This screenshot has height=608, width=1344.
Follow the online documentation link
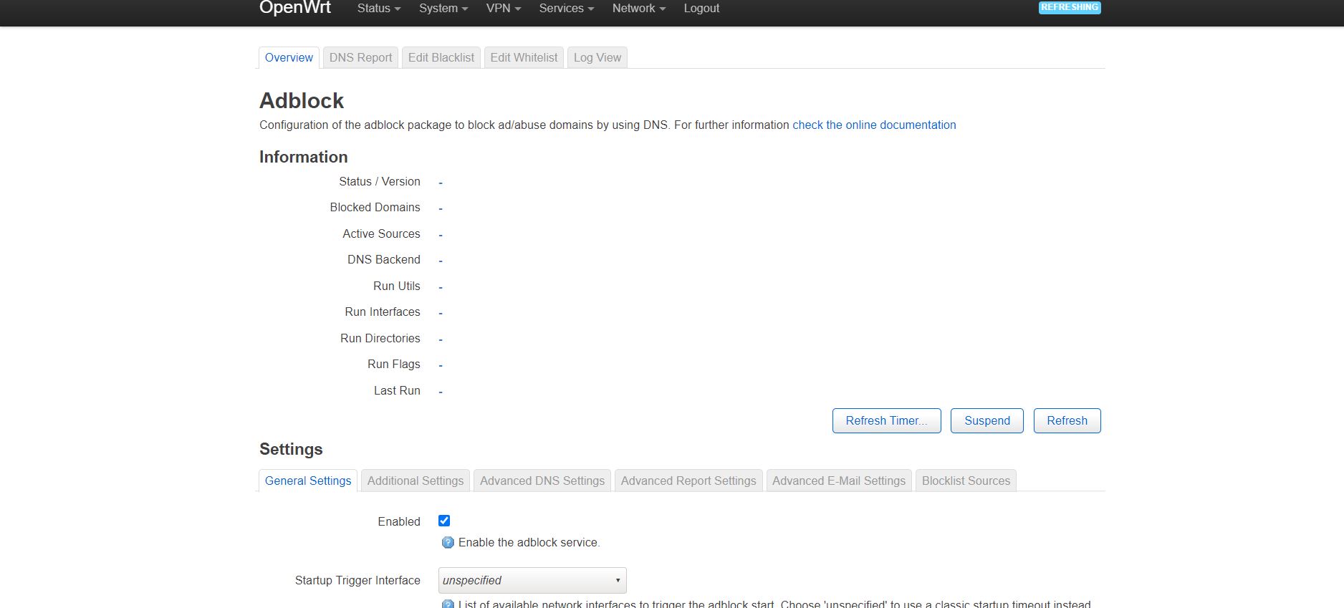(x=874, y=125)
